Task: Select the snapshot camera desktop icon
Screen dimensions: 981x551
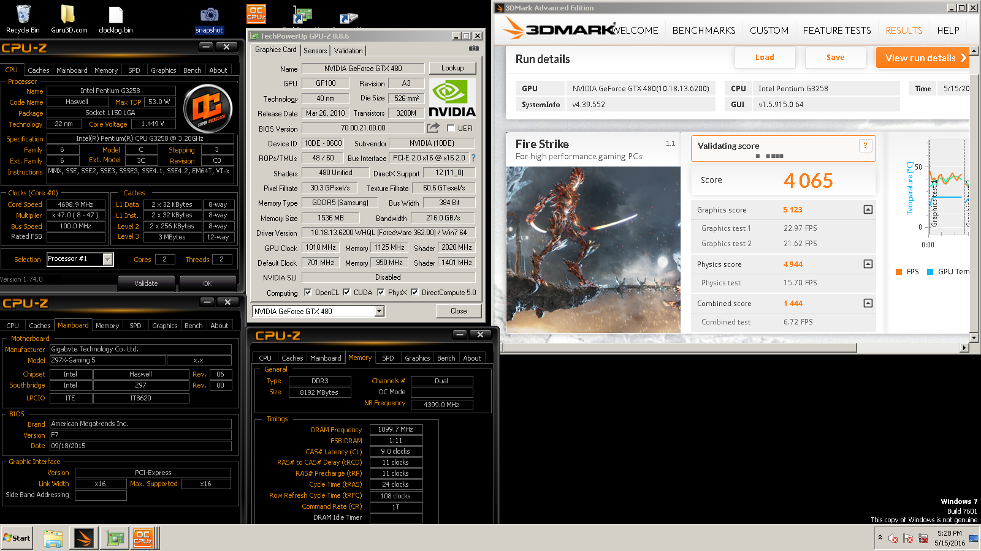Action: click(209, 19)
